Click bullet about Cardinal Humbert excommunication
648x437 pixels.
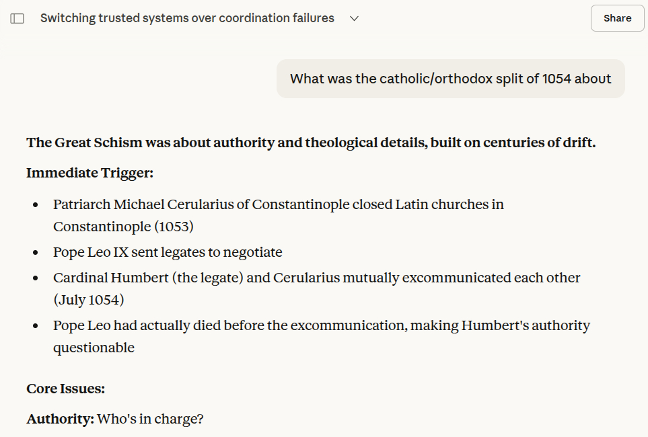[316, 278]
